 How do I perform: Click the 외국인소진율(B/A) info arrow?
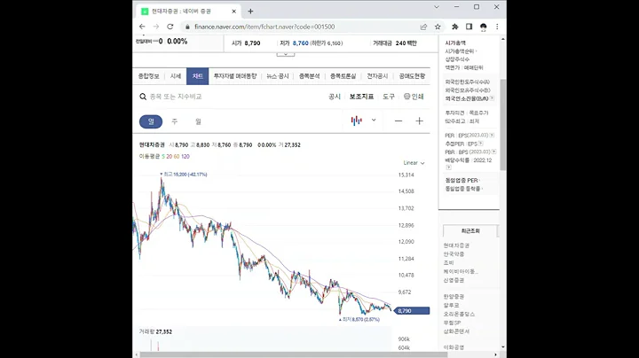coord(493,98)
